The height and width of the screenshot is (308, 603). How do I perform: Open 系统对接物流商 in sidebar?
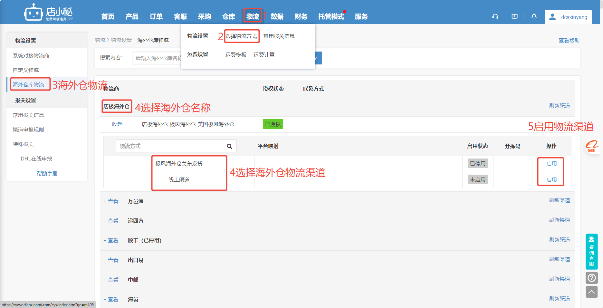[x=31, y=56]
